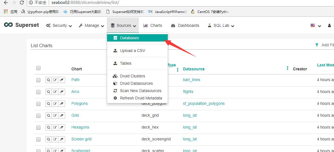Show details for Path chart (magnifier icon)
The width and height of the screenshot is (334, 152).
(48, 80)
